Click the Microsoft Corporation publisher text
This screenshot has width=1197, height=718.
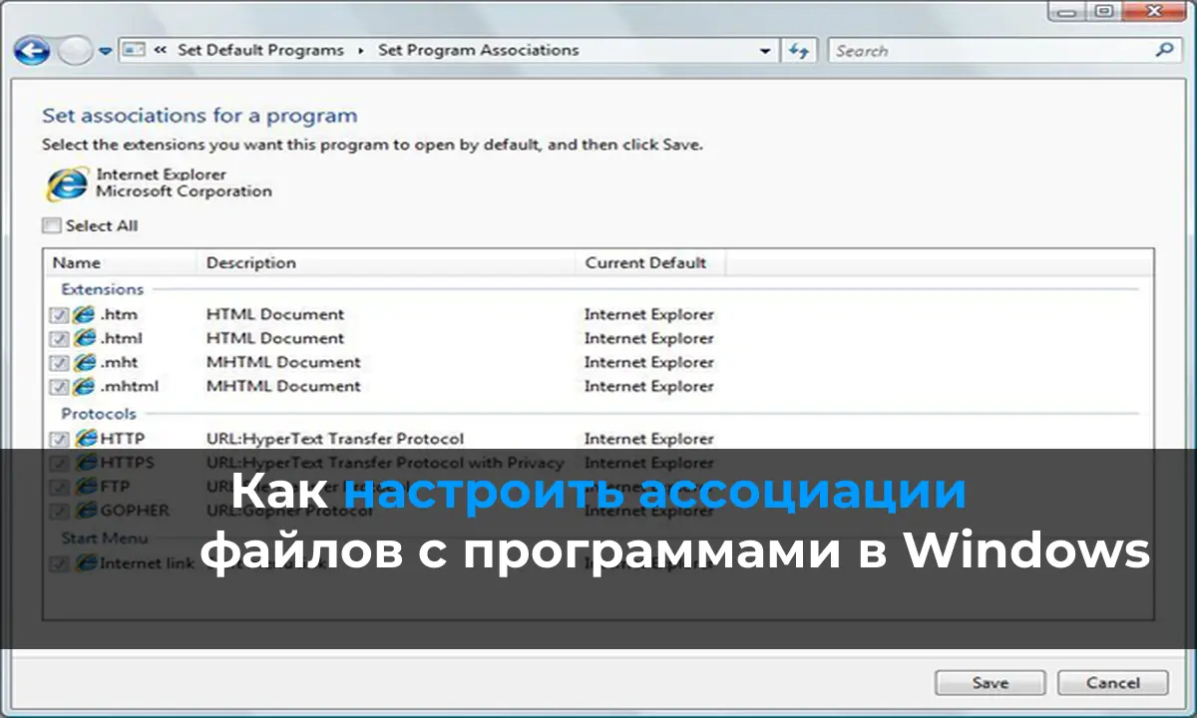pyautogui.click(x=184, y=191)
